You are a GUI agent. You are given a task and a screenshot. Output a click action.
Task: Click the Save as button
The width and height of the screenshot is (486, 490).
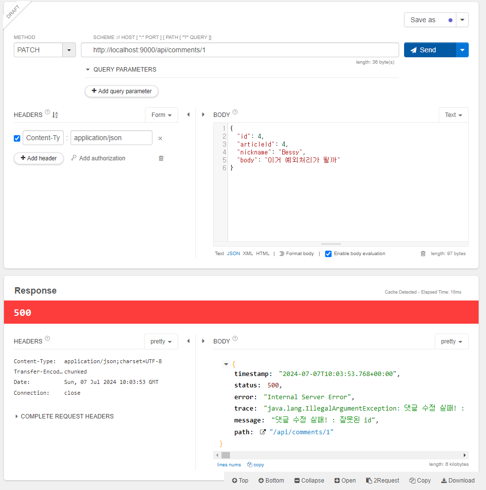430,20
